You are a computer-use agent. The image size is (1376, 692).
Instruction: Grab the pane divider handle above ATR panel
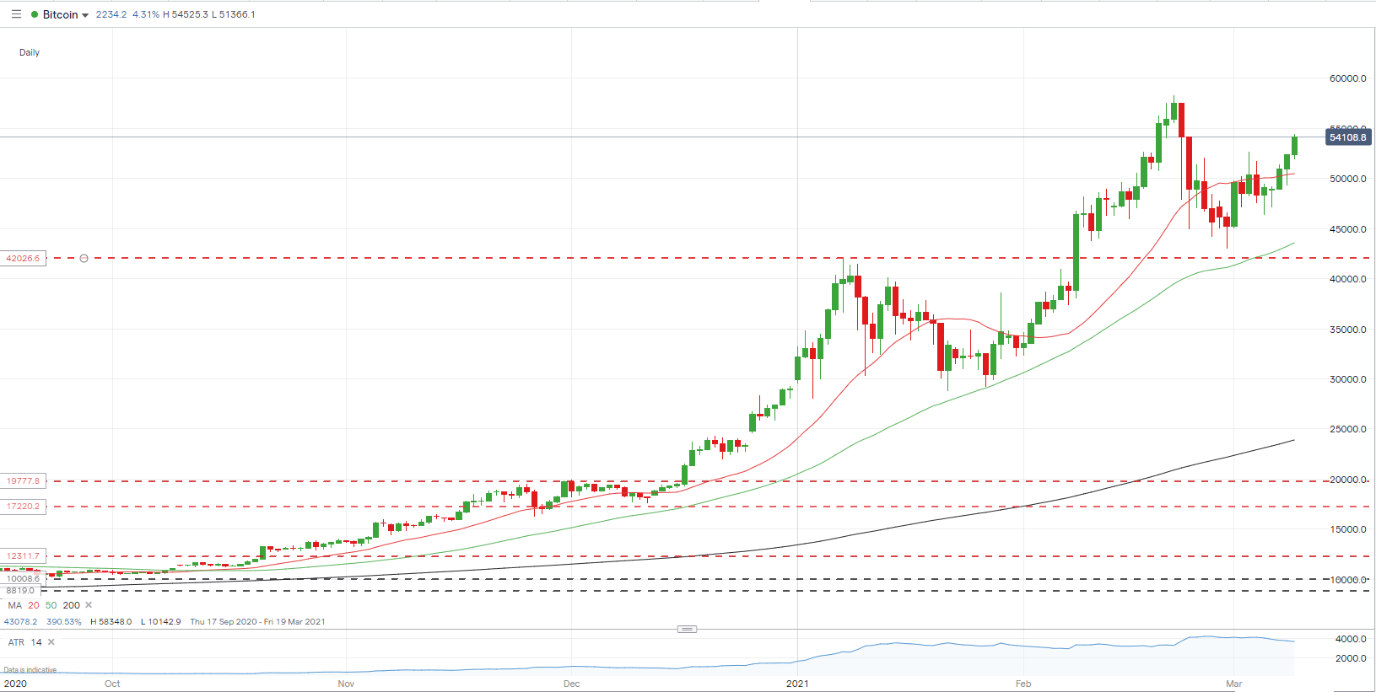688,629
